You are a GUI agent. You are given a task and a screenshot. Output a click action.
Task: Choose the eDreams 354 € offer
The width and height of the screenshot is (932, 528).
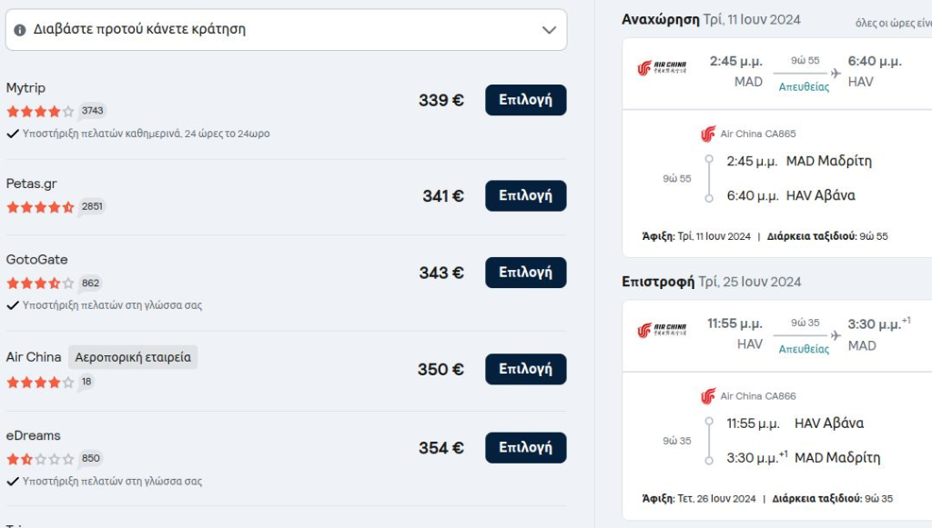525,447
